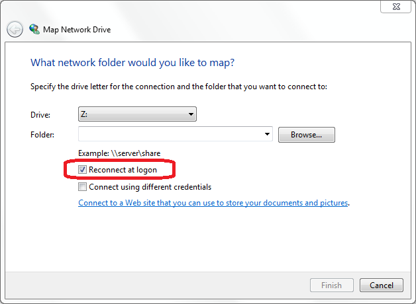Screen dimensions: 416x304
Task: Click the 'Map Network Drive' title text
Action: tap(77, 30)
